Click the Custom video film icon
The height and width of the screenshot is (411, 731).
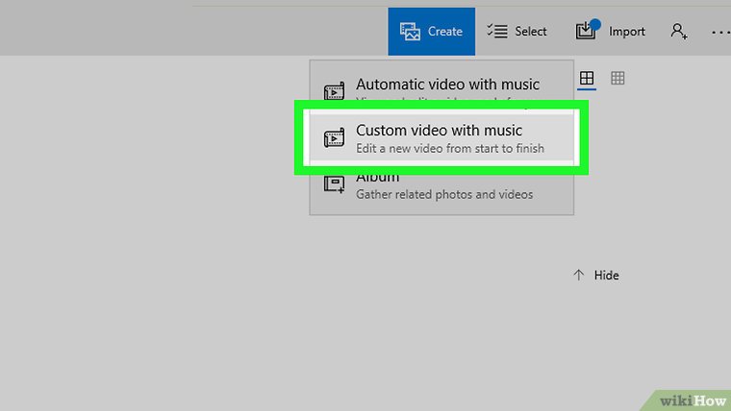pyautogui.click(x=334, y=138)
